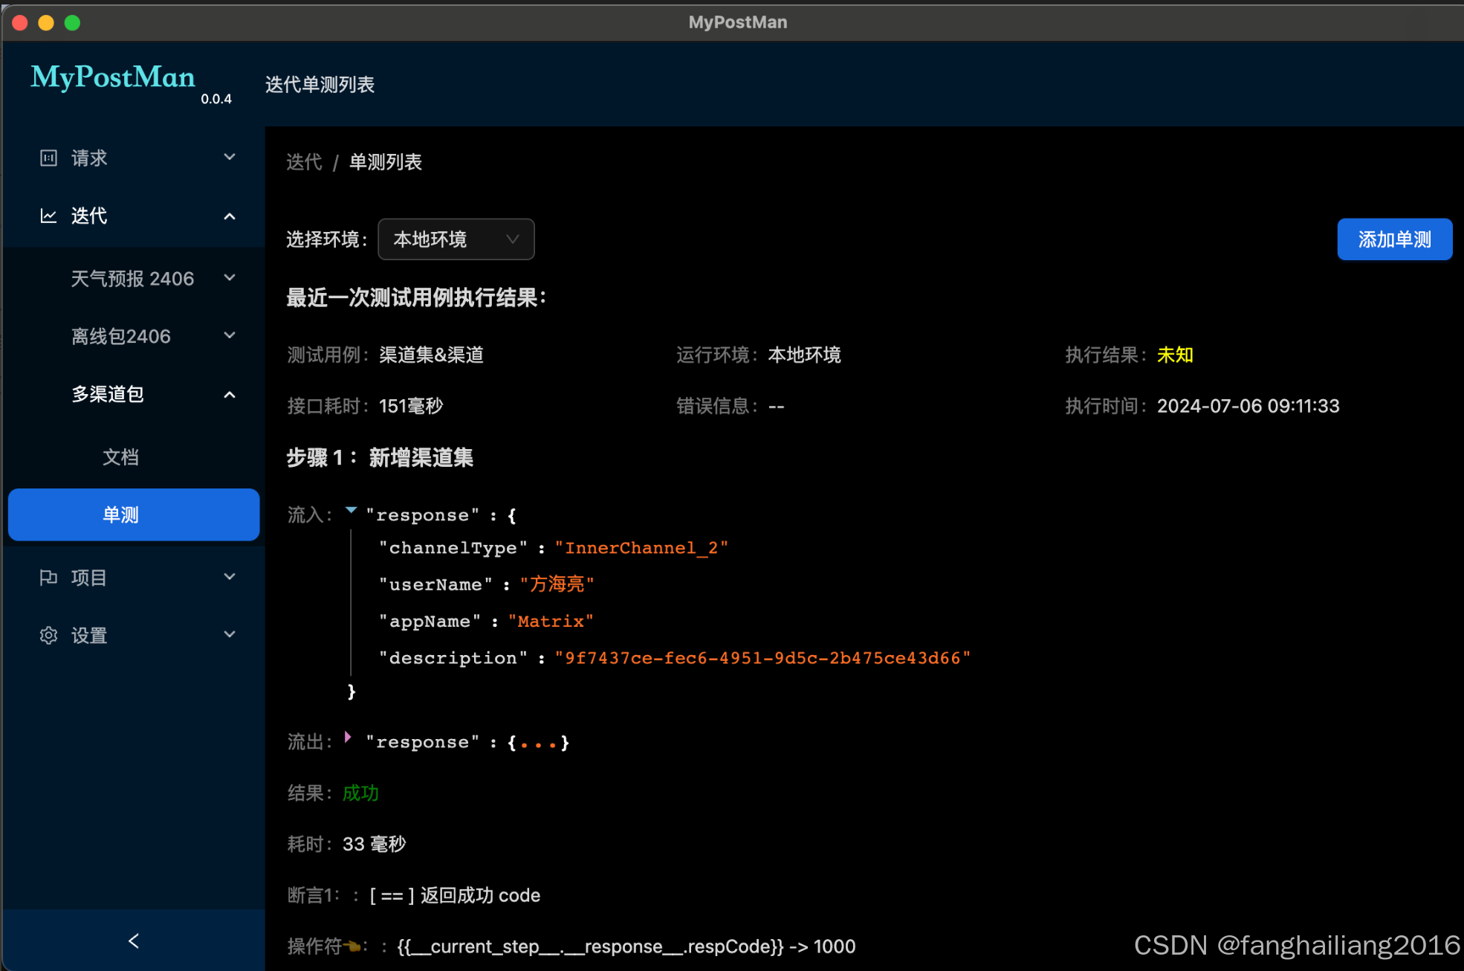Expand the 请求 section chevron

(x=229, y=158)
